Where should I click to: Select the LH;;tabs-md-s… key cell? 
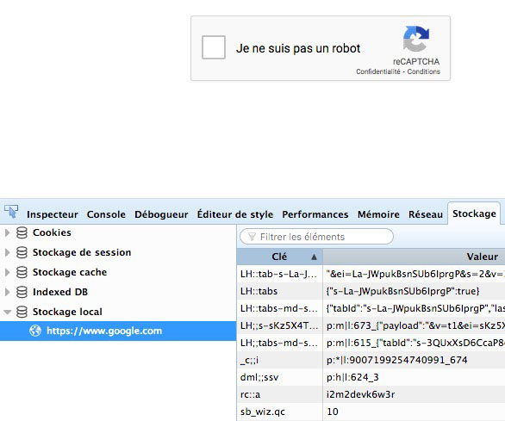tap(279, 343)
